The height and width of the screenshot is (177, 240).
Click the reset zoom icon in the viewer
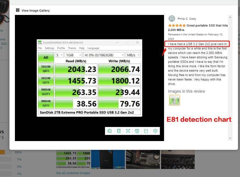click(110, 131)
